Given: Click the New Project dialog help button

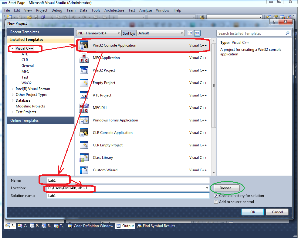Looking at the screenshot, I should 274,22.
